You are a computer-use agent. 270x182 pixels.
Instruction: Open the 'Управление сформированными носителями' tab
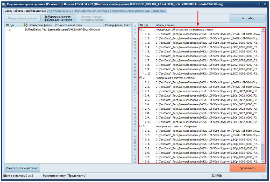click(139, 11)
